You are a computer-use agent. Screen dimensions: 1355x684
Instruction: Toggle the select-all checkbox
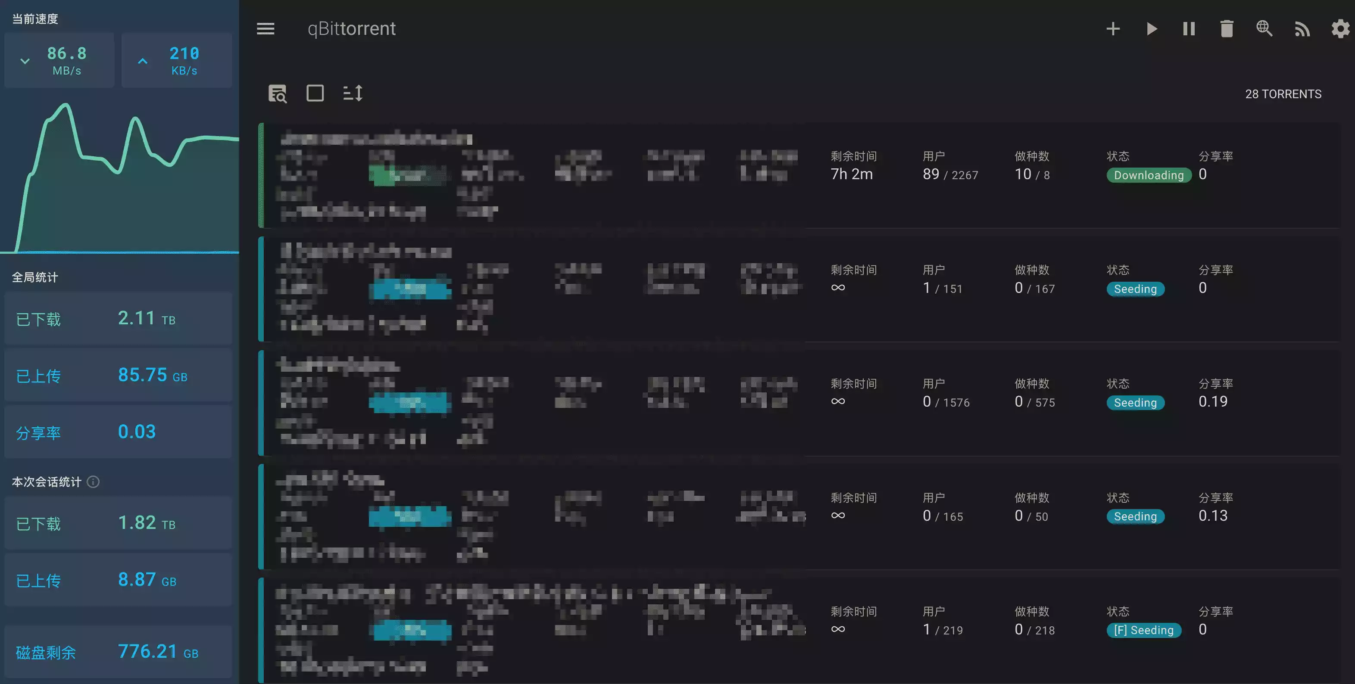point(315,93)
